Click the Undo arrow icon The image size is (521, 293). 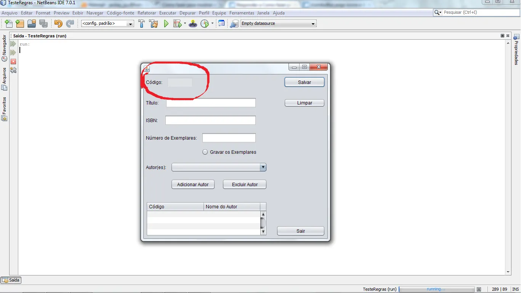pos(58,24)
